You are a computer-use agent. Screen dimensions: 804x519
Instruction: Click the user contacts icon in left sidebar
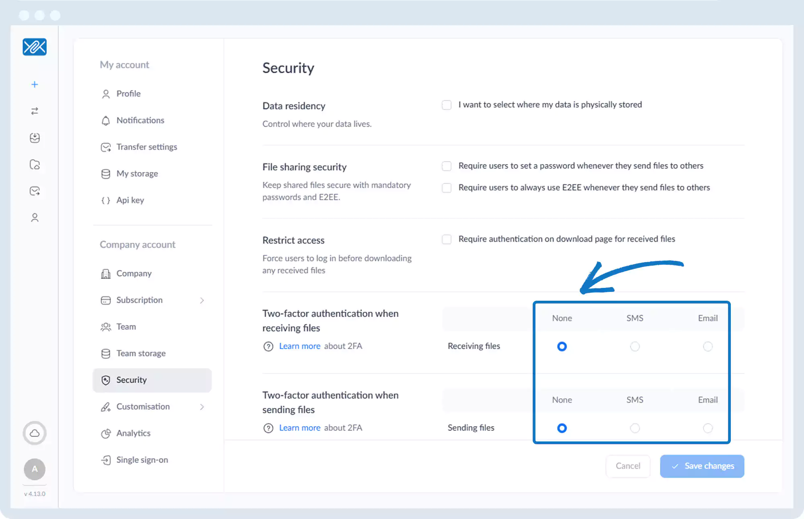click(35, 217)
